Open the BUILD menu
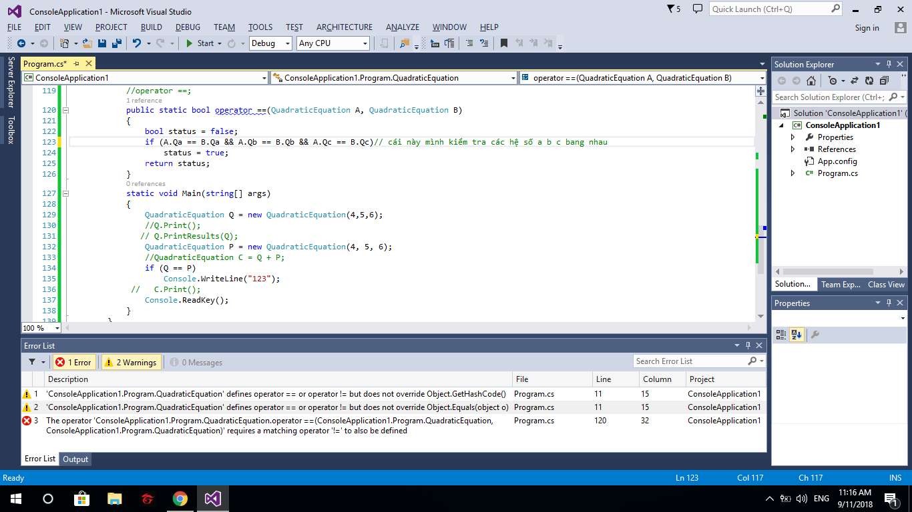Viewport: 912px width, 512px height. [152, 27]
